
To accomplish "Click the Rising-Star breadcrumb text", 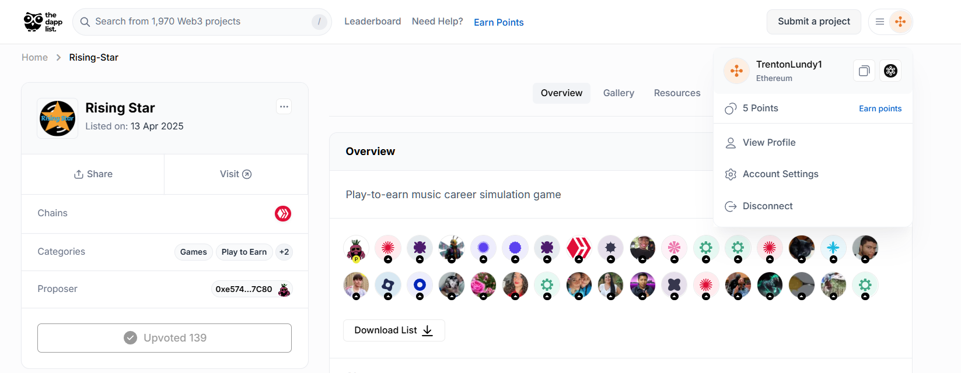I will click(94, 57).
